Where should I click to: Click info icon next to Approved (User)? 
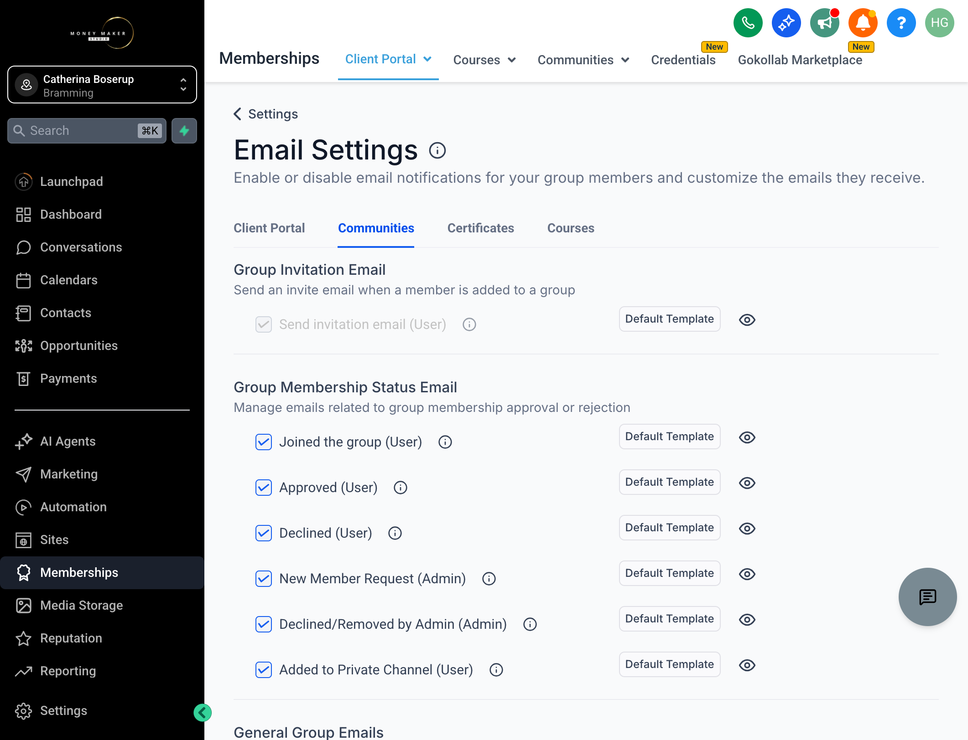400,488
